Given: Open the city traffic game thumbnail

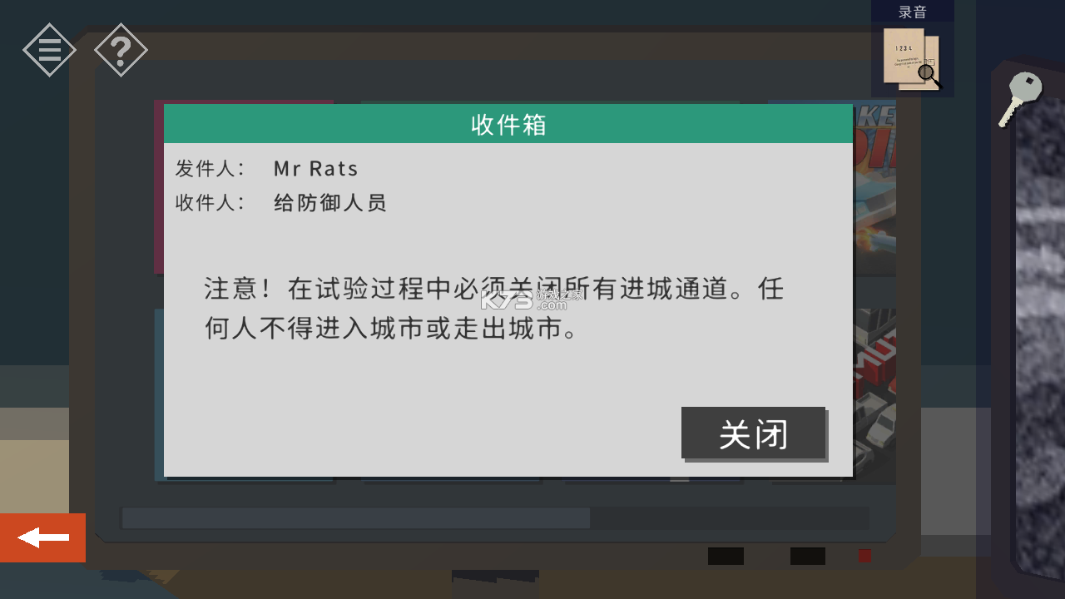Looking at the screenshot, I should pyautogui.click(x=874, y=395).
